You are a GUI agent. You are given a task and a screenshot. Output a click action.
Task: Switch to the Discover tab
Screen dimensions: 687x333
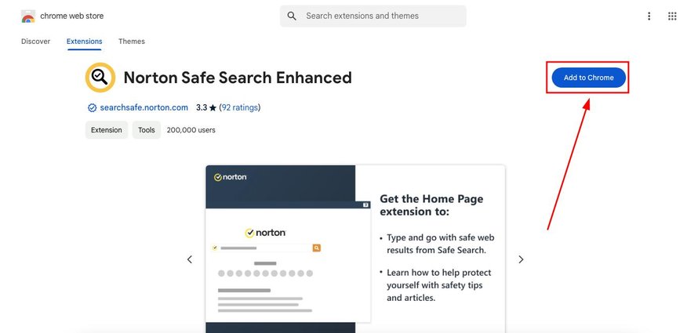(x=35, y=41)
